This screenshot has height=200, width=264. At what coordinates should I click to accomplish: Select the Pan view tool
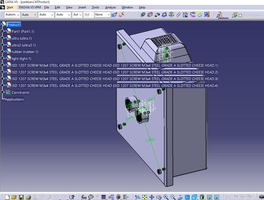tap(151, 196)
